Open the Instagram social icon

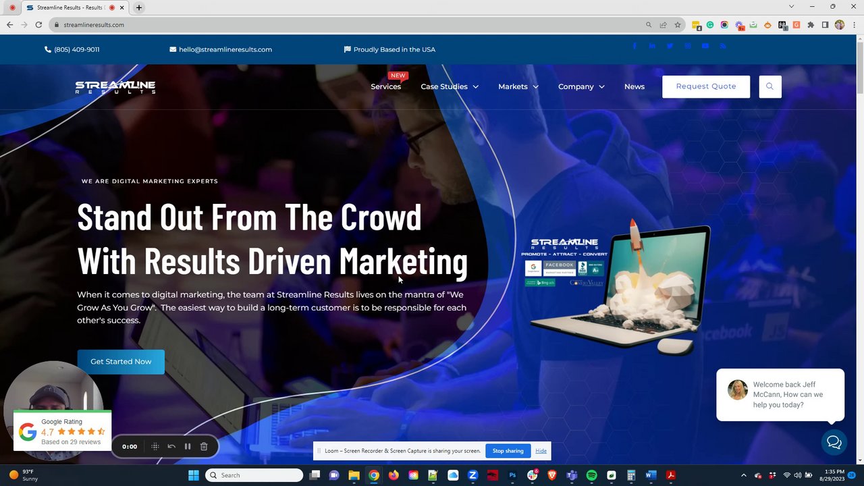coord(688,46)
